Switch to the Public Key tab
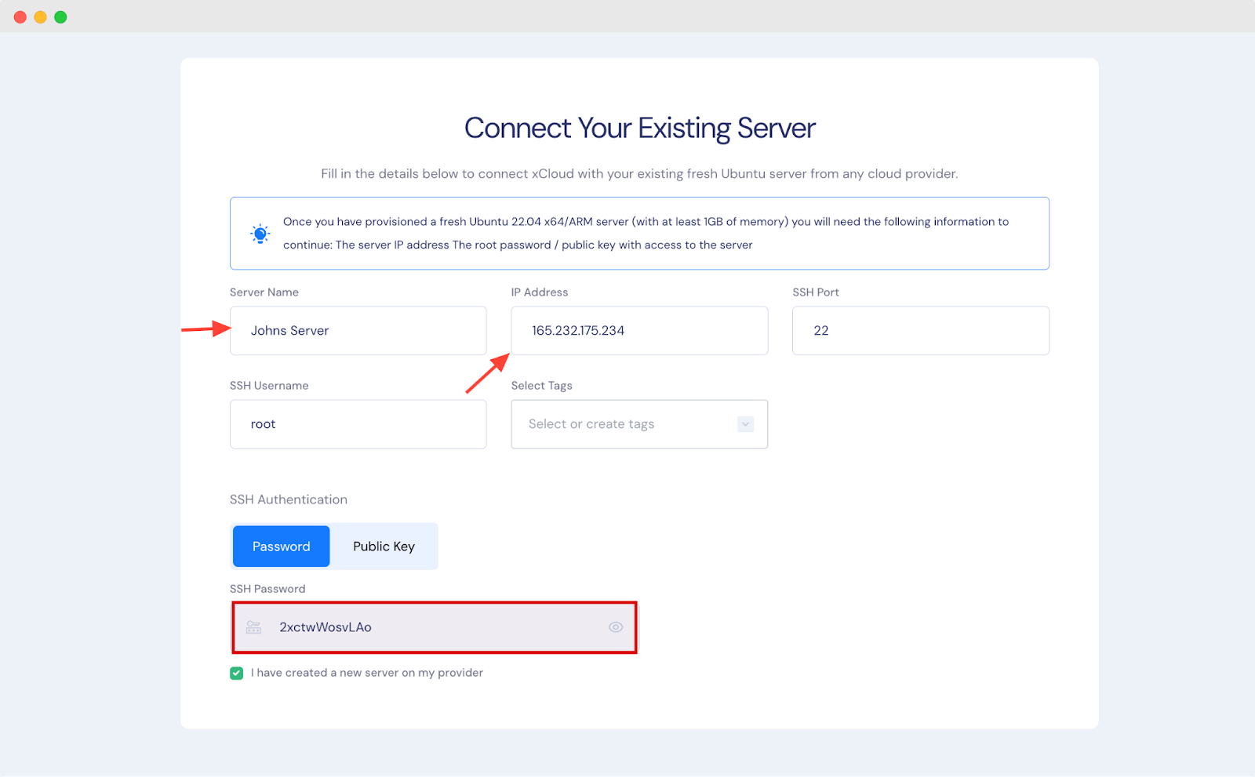This screenshot has height=777, width=1255. (384, 546)
